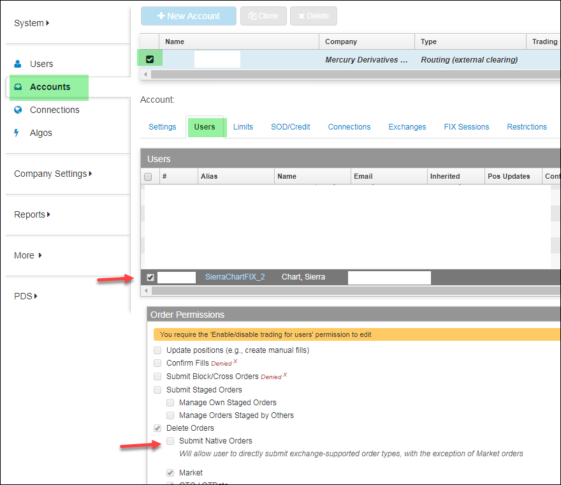Switch to the Exchanges tab
Image resolution: width=561 pixels, height=485 pixels.
(407, 127)
